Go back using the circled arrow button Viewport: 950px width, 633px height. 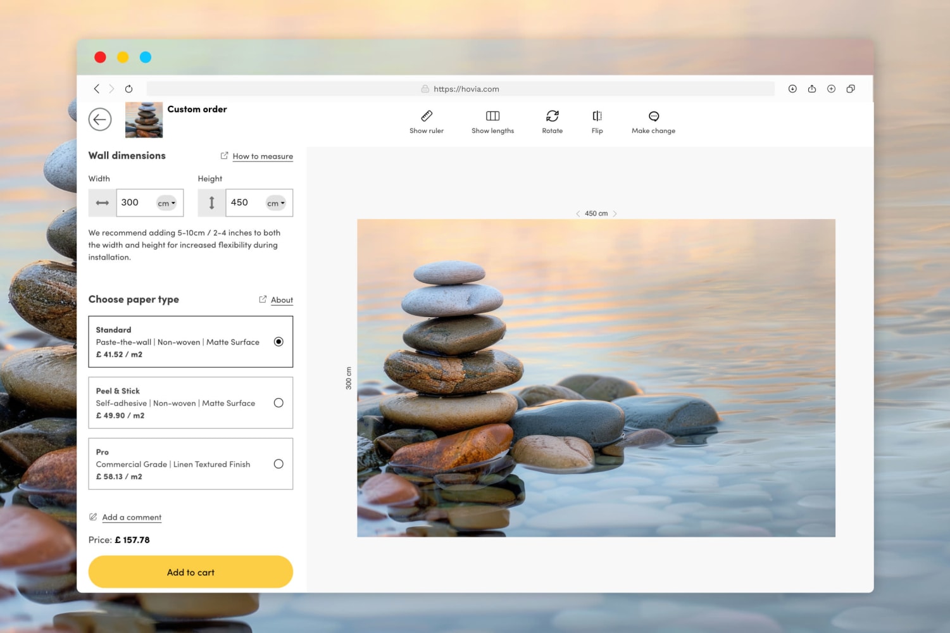point(100,120)
